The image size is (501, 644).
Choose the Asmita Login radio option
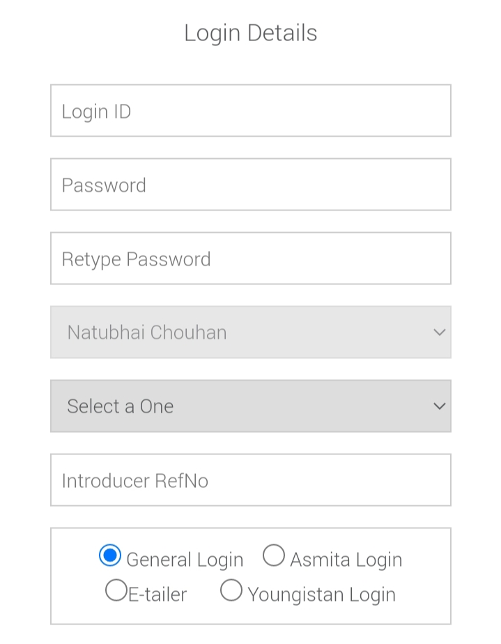[273, 555]
